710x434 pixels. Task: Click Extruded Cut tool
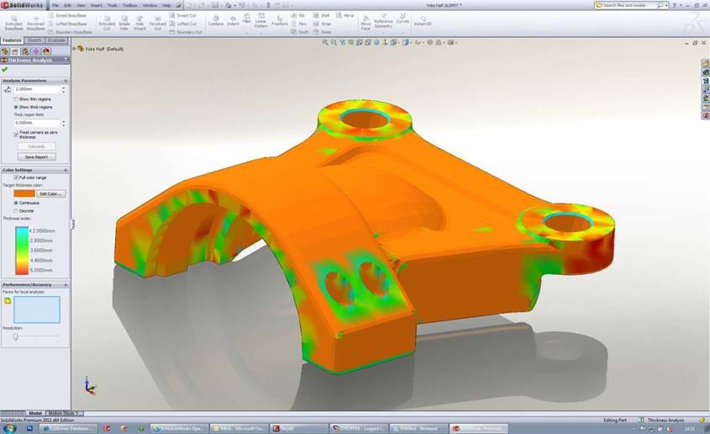pos(107,23)
